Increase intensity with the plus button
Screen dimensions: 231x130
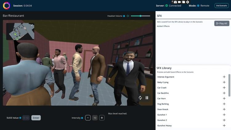[102, 118]
